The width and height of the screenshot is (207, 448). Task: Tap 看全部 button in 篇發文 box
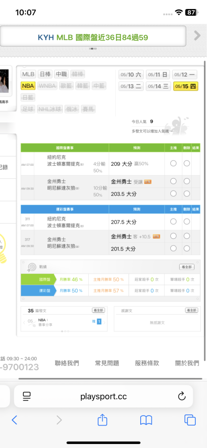(98, 310)
